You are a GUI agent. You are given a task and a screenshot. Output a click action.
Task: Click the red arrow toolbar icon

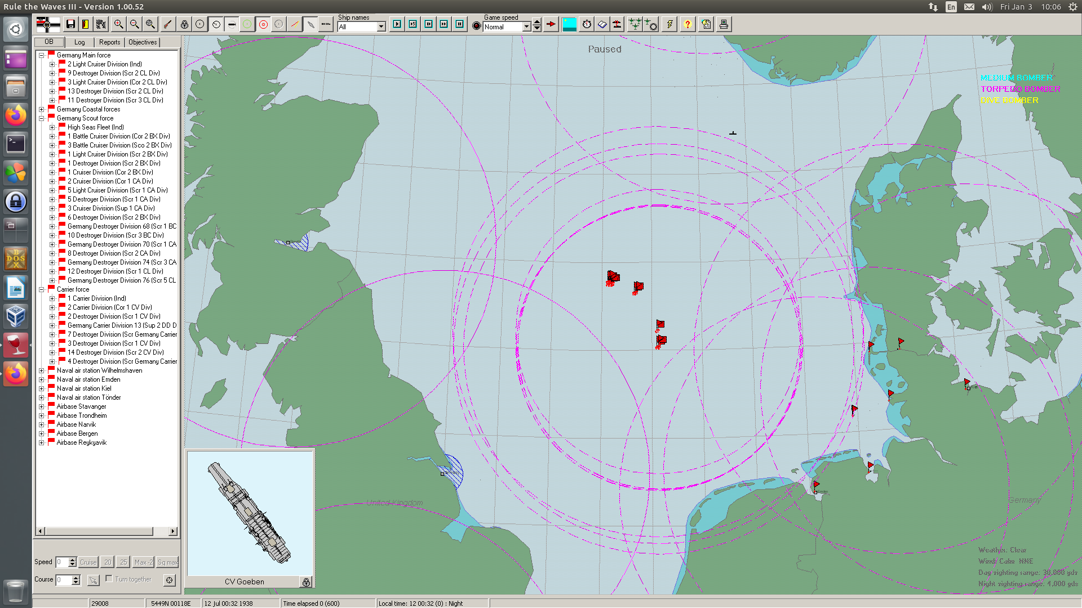[x=551, y=24]
